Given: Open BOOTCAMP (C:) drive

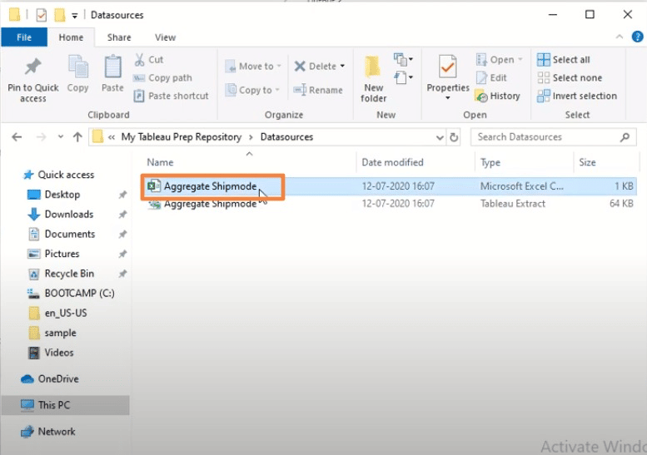Looking at the screenshot, I should [x=79, y=294].
